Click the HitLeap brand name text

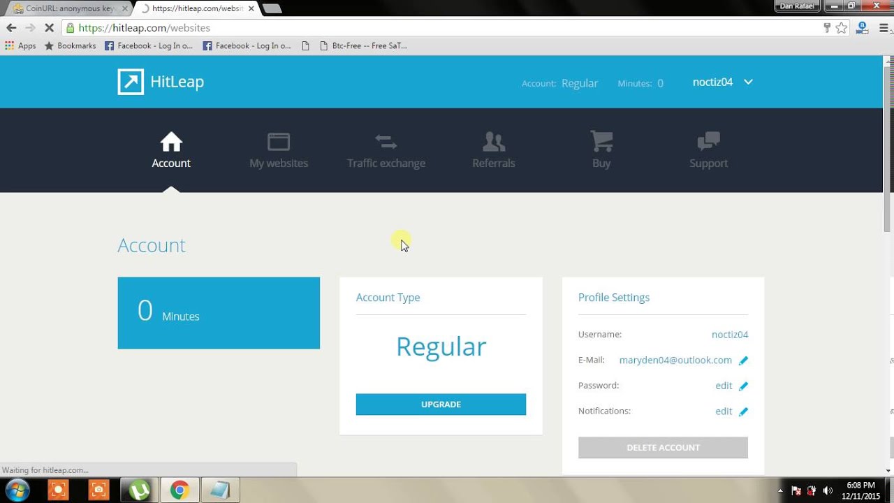(177, 82)
